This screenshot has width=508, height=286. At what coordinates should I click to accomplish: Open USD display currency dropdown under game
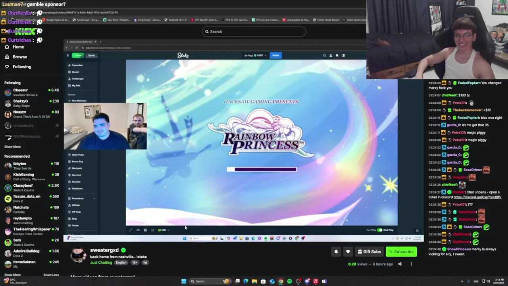tap(164, 230)
